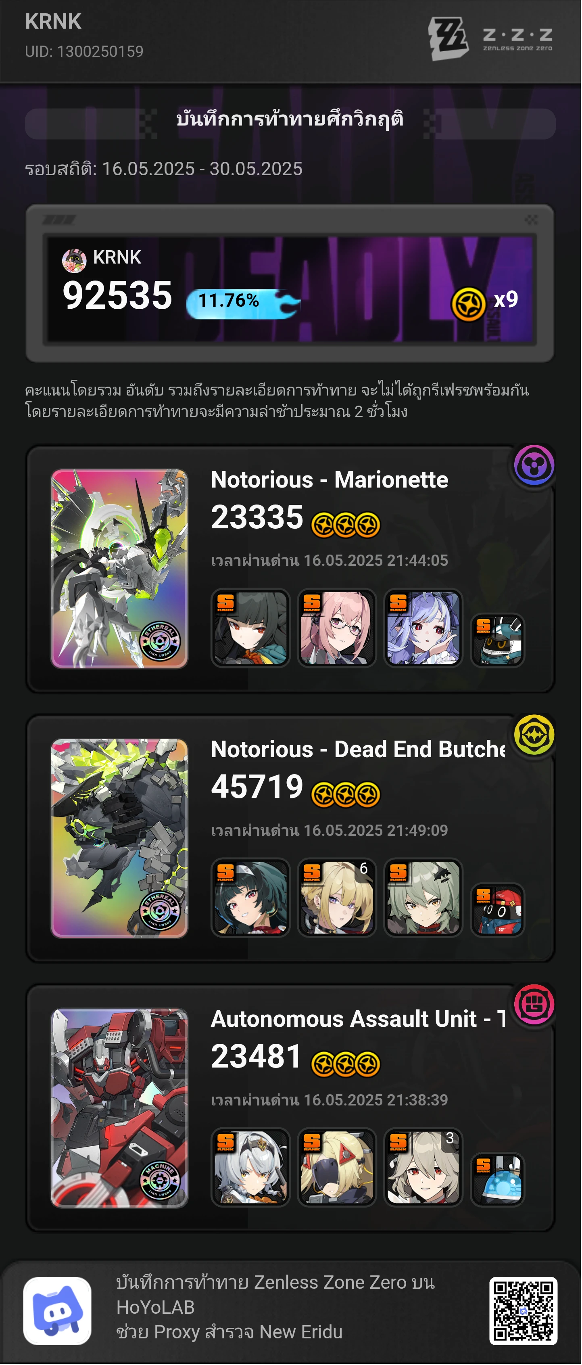The width and height of the screenshot is (582, 1365).
Task: Click the Zenless Zone Zero logo
Action: [x=490, y=38]
